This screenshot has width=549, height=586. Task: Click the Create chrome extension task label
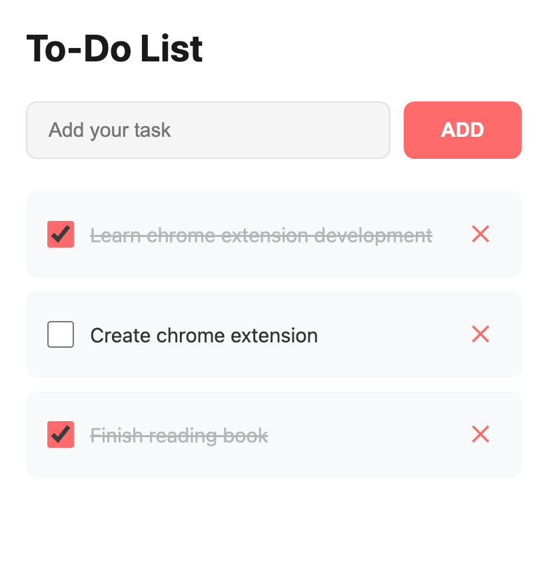coord(203,335)
